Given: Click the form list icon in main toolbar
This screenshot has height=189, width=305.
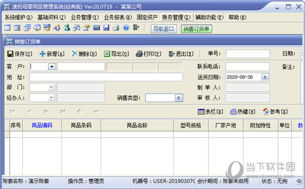Looking at the screenshot, I should (x=17, y=28).
